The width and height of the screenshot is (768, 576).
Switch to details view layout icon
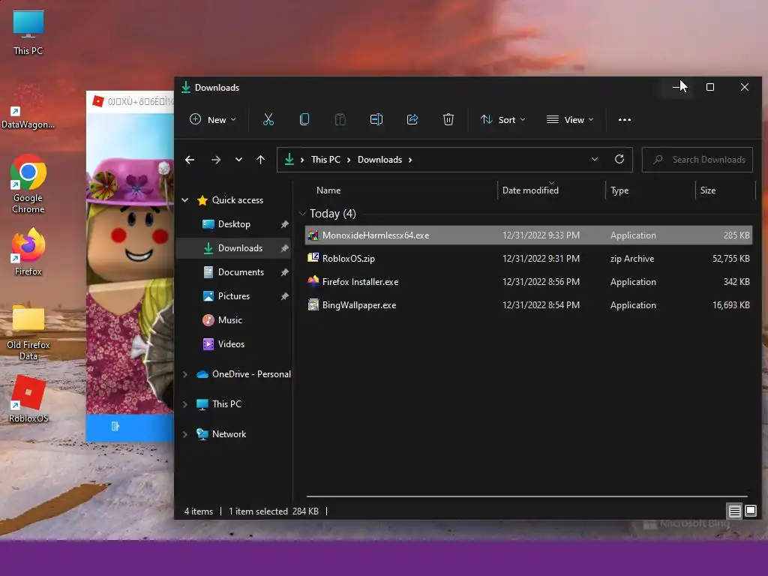[x=734, y=511]
